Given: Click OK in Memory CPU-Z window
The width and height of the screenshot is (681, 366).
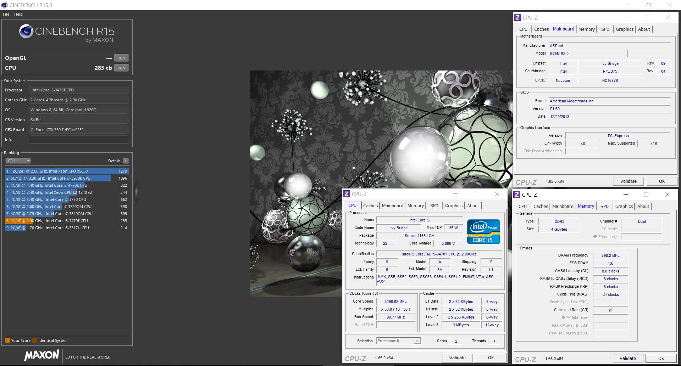Looking at the screenshot, I should pyautogui.click(x=661, y=358).
